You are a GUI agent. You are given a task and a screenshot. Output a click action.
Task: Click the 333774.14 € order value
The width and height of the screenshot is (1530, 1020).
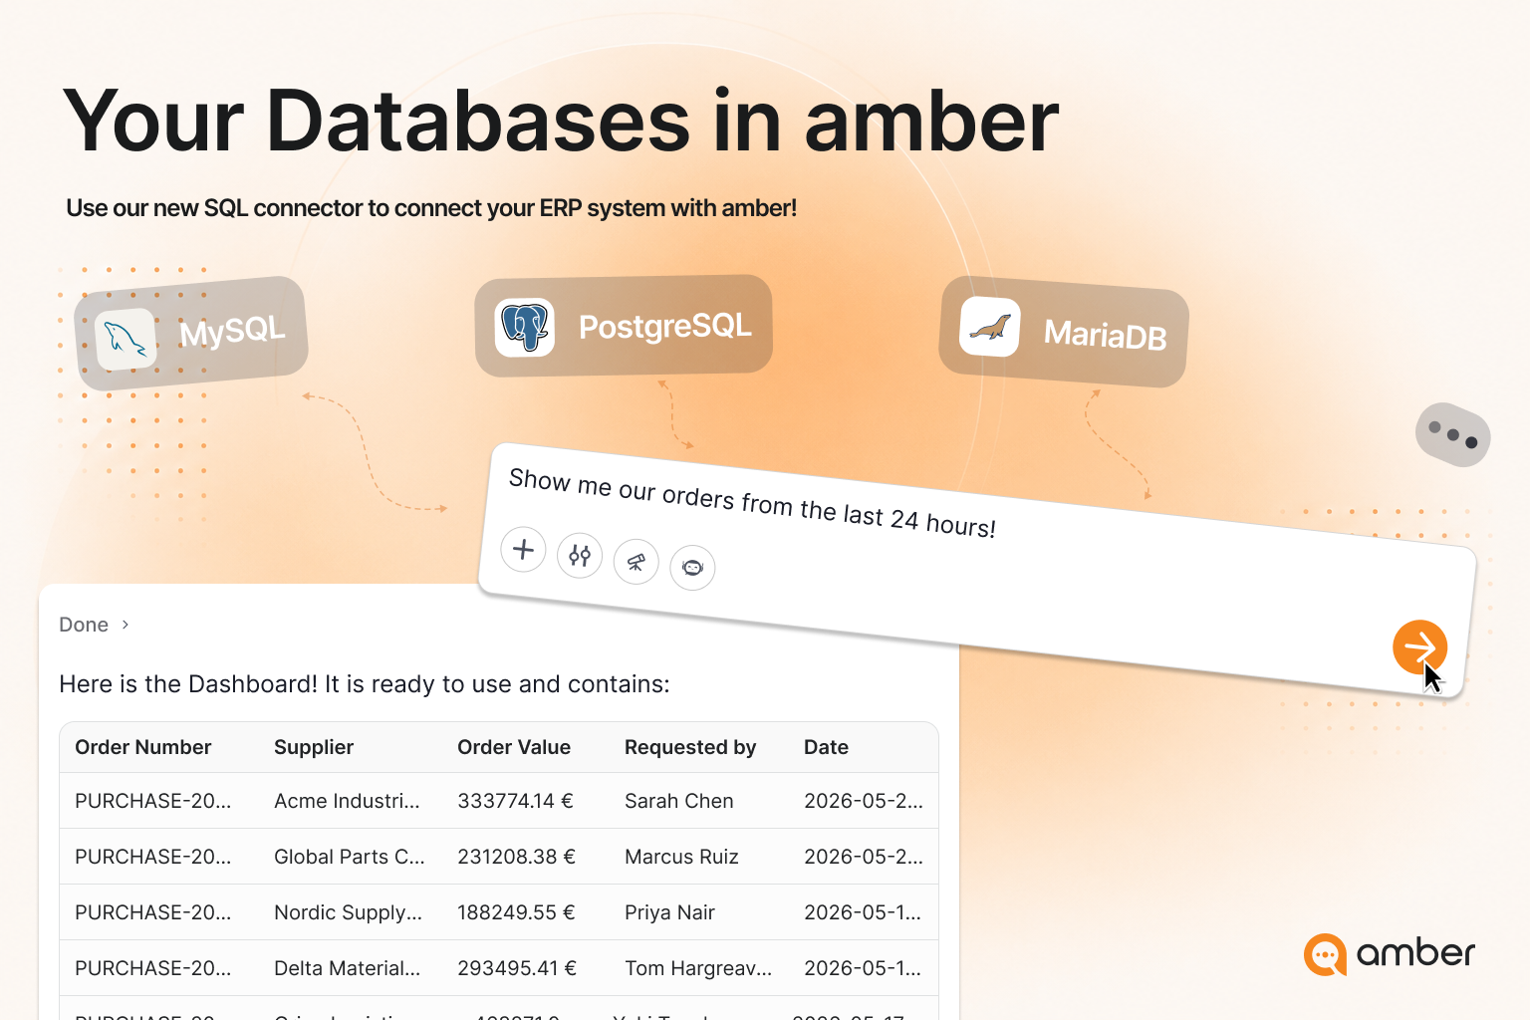(x=516, y=801)
